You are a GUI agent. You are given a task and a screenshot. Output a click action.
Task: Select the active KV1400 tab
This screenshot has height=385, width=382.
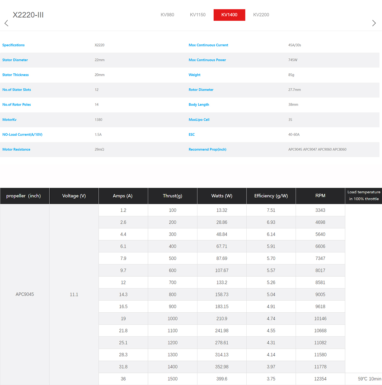coord(229,15)
